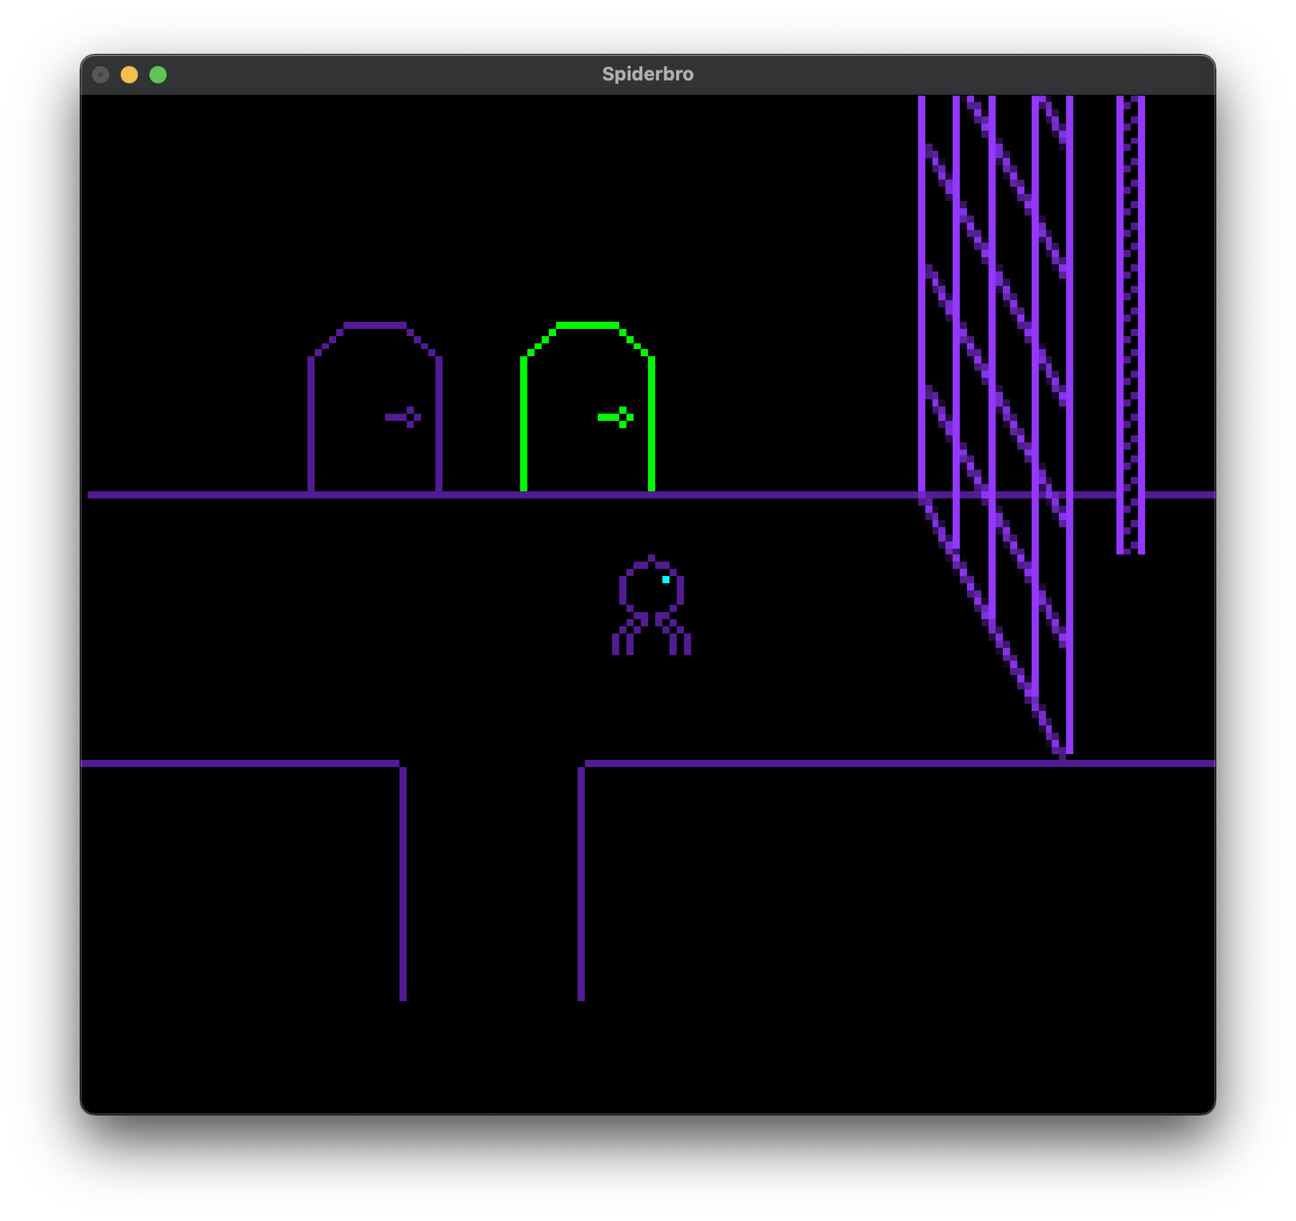Select the green door's arrow handle
Screen dimensions: 1296x1221
(x=616, y=417)
